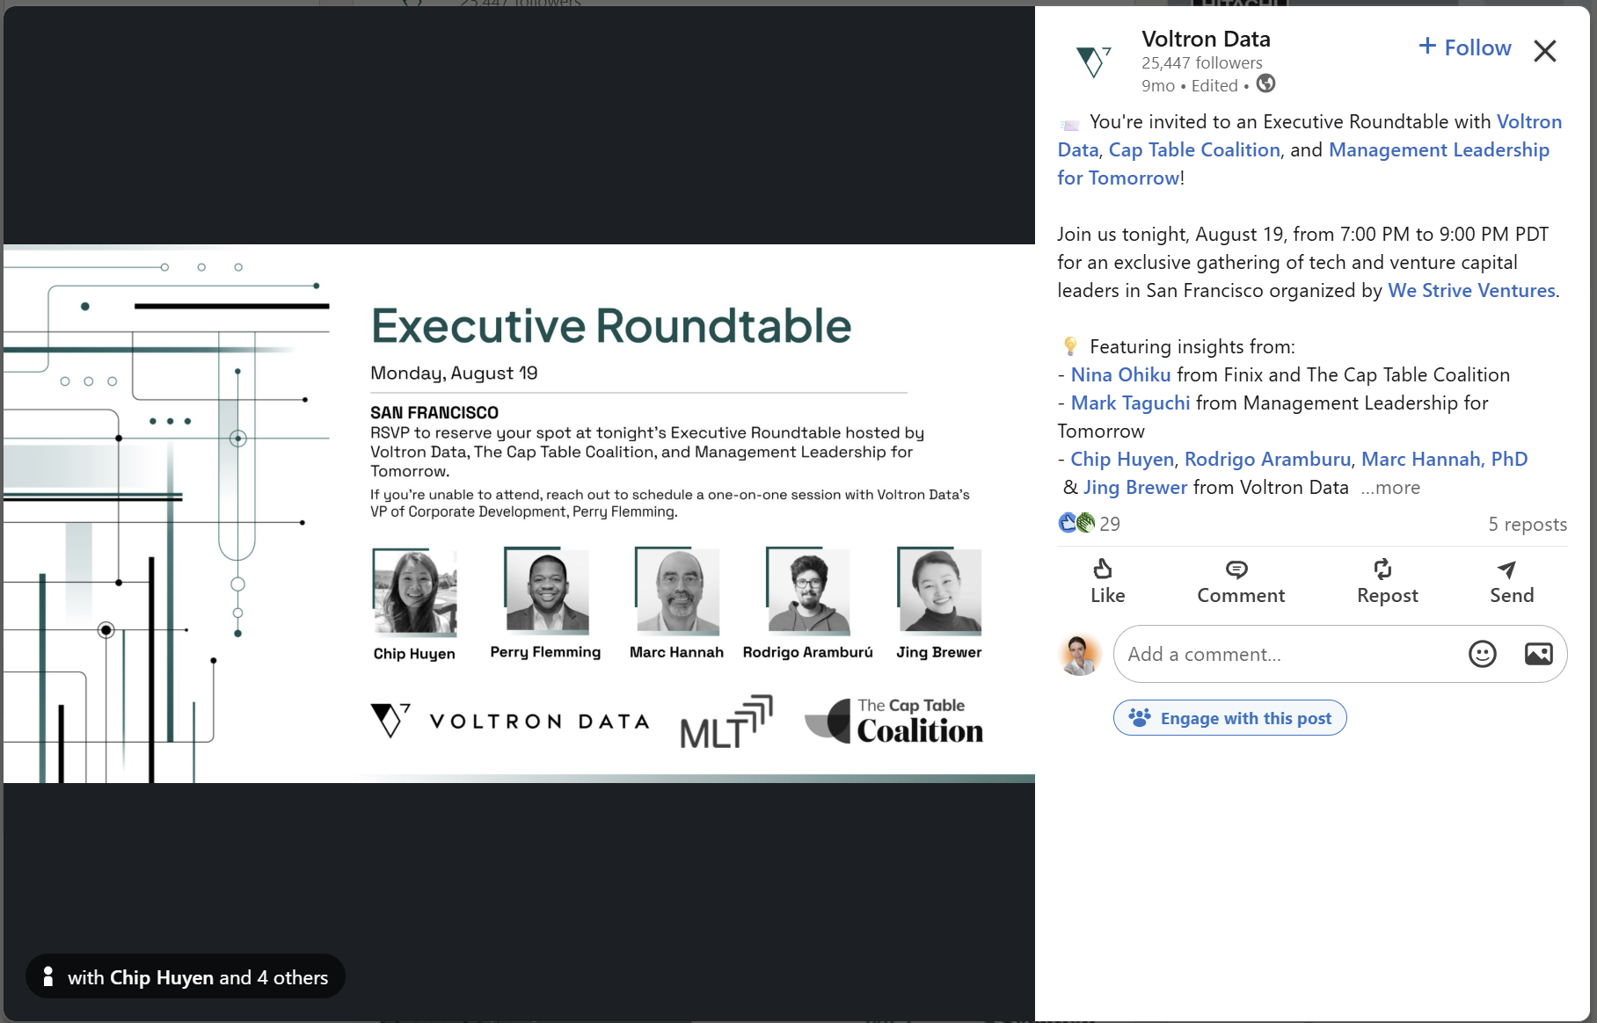Open the emoji picker in comment box
The height and width of the screenshot is (1023, 1597).
point(1483,654)
